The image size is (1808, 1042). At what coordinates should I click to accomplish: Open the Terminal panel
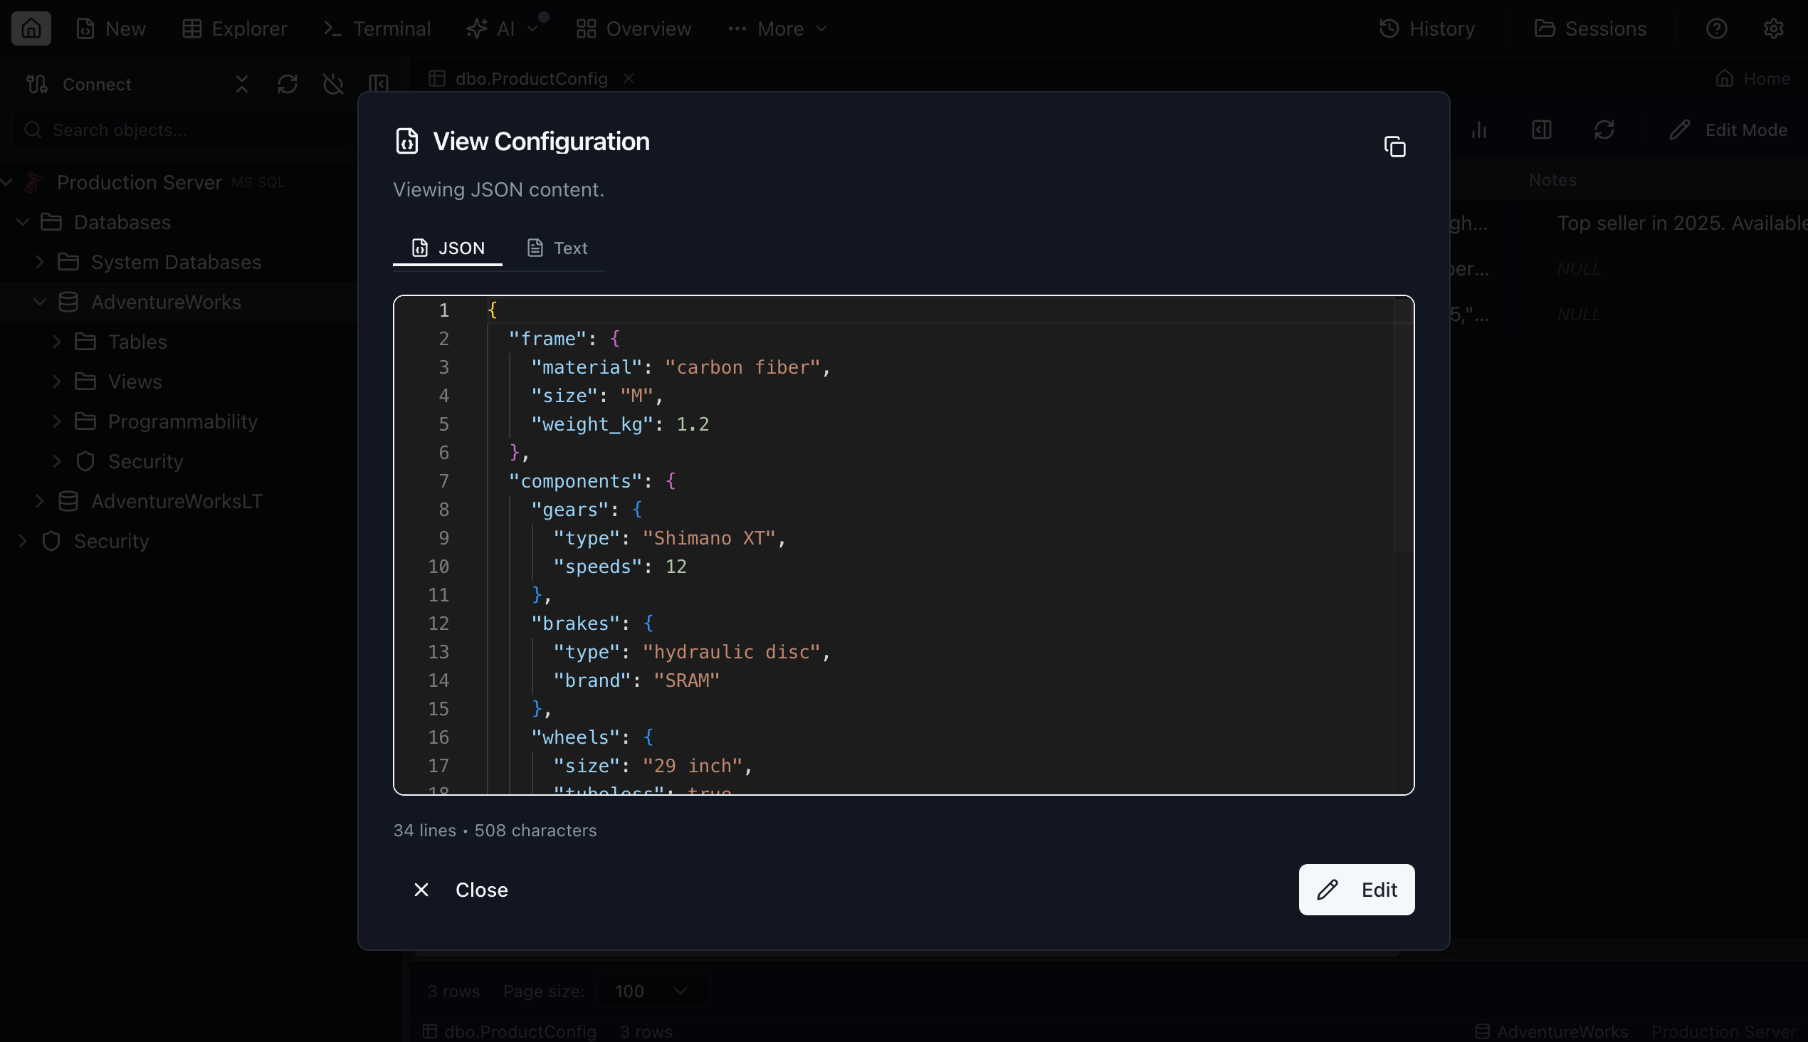click(375, 28)
